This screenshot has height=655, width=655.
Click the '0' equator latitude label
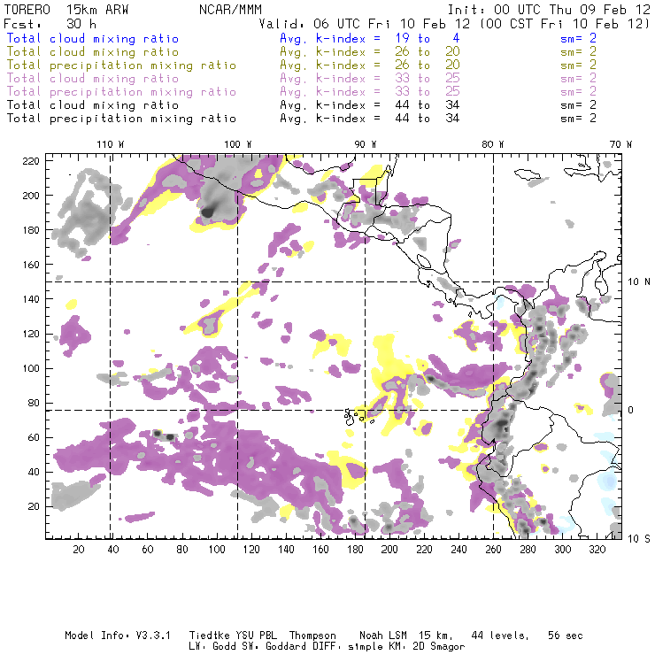pos(631,410)
